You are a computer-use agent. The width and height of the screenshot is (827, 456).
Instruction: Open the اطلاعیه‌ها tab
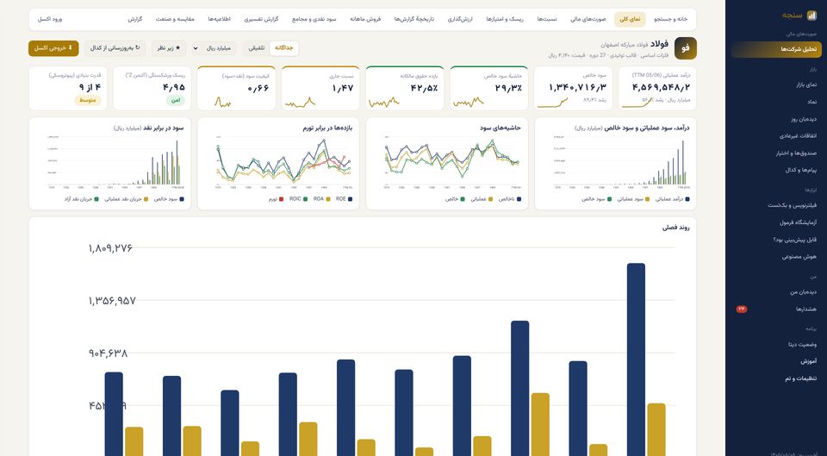click(219, 19)
